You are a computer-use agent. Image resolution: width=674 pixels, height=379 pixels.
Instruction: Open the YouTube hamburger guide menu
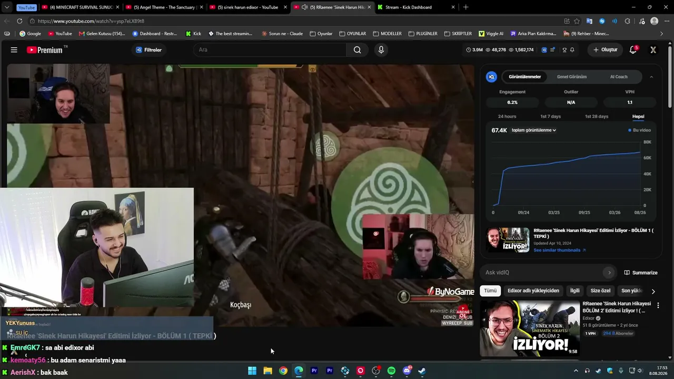tap(14, 50)
